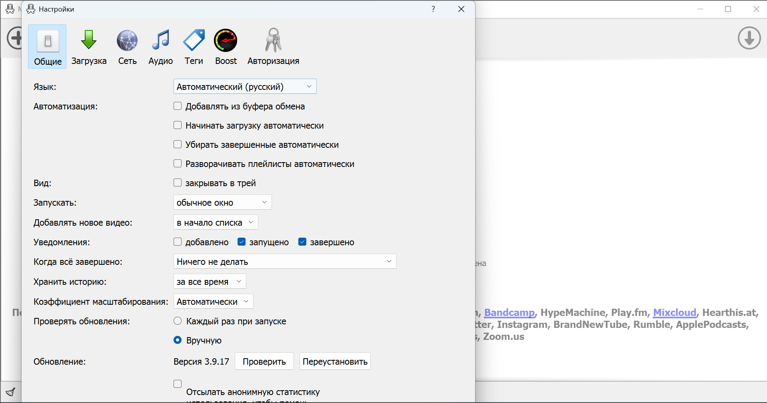The image size is (767, 403).
Task: Expand the Хранить историю dropdown
Action: coord(210,281)
